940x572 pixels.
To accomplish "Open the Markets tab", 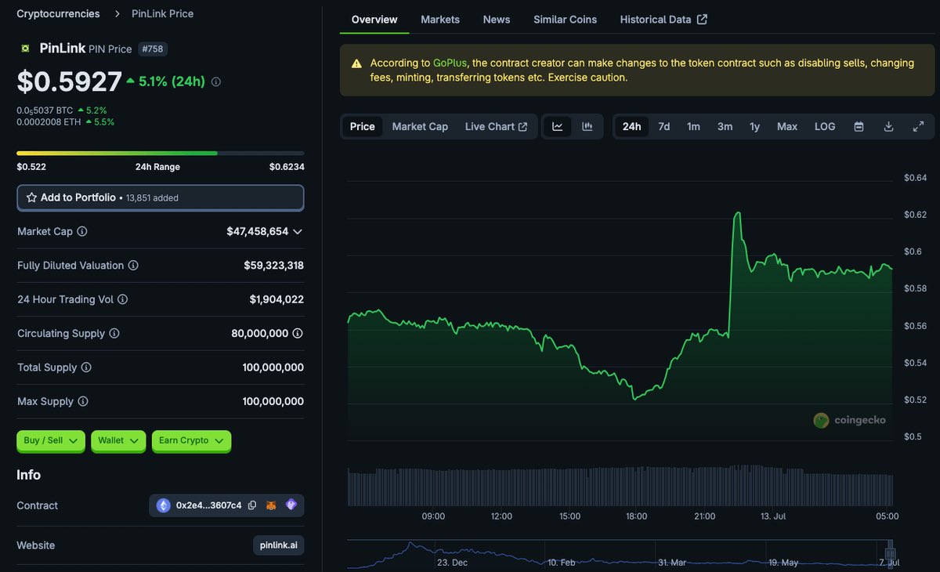I will [x=440, y=20].
